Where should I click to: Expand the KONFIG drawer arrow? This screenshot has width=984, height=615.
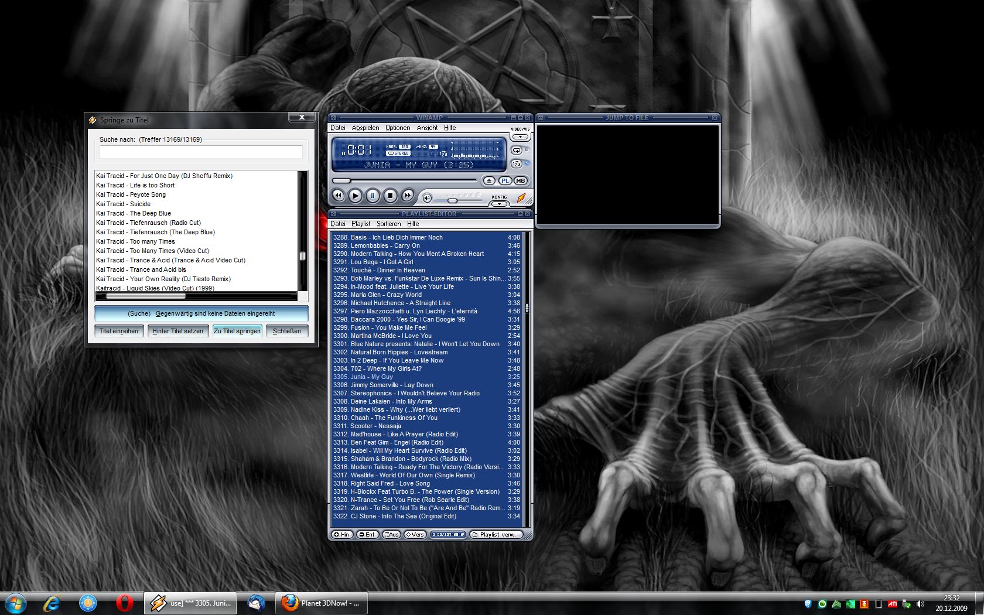(x=499, y=204)
